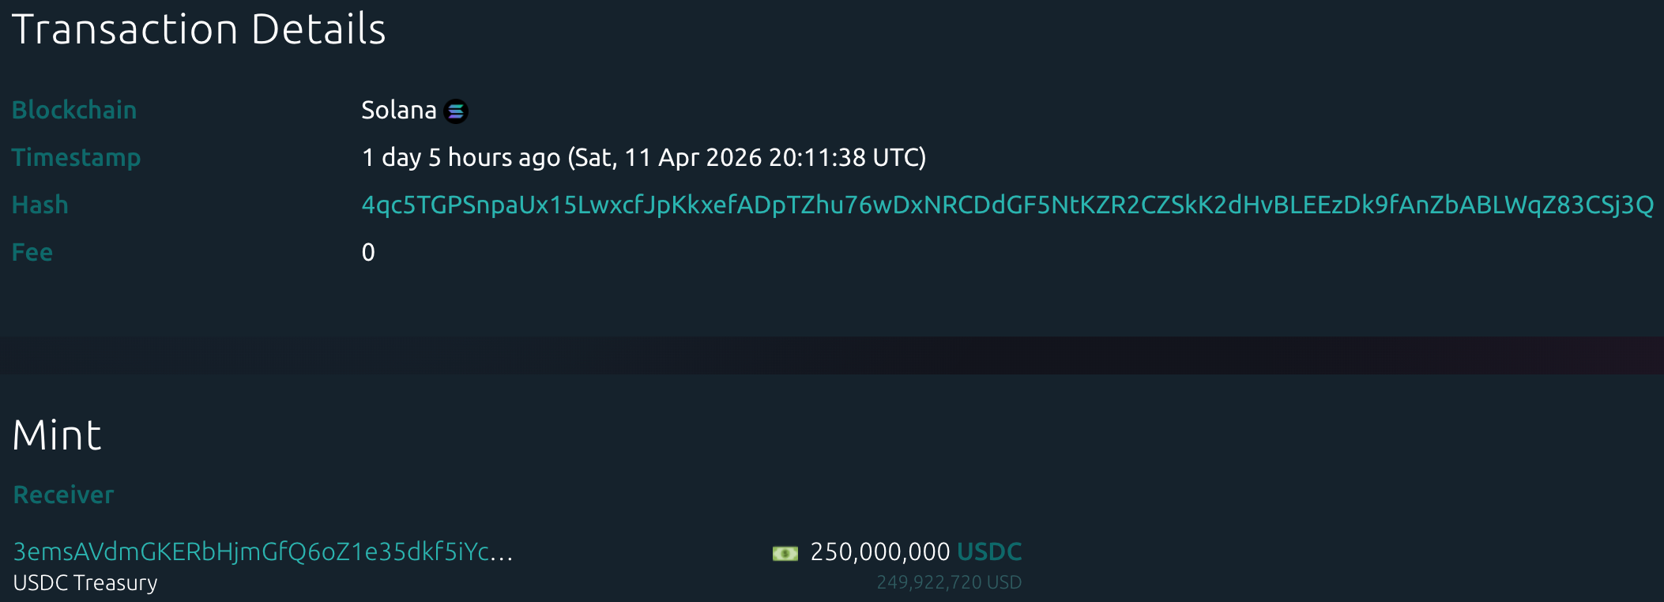Viewport: 1664px width, 602px height.
Task: Click the dark divider band between sections
Action: tap(832, 356)
